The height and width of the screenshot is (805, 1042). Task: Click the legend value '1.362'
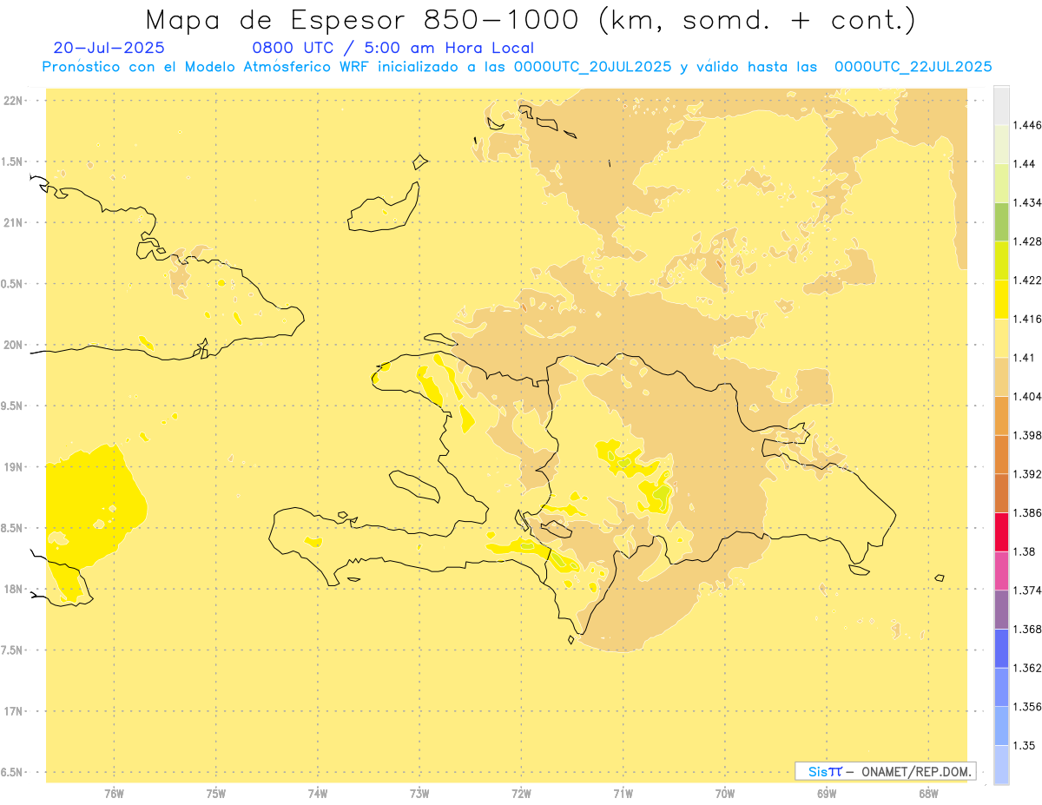point(1027,668)
